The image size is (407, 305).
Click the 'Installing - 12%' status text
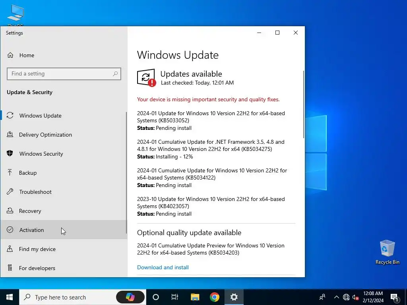174,156
